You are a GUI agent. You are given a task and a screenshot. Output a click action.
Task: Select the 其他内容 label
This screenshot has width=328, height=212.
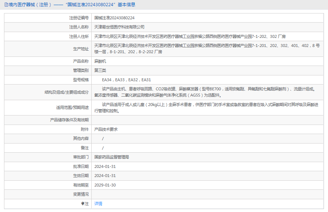click(x=81, y=138)
